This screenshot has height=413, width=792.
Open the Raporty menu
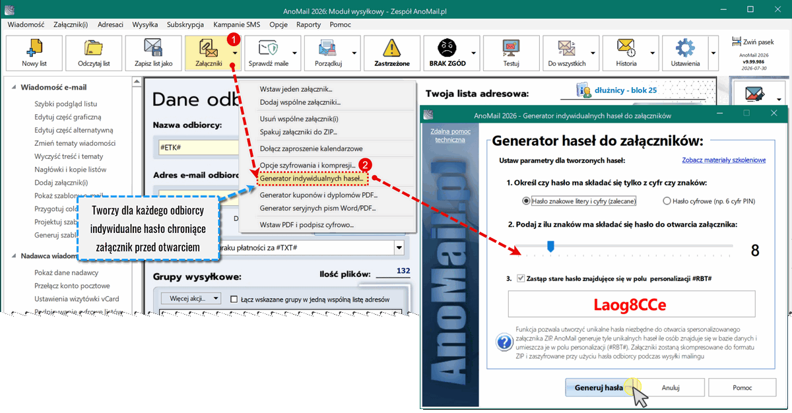click(x=309, y=24)
